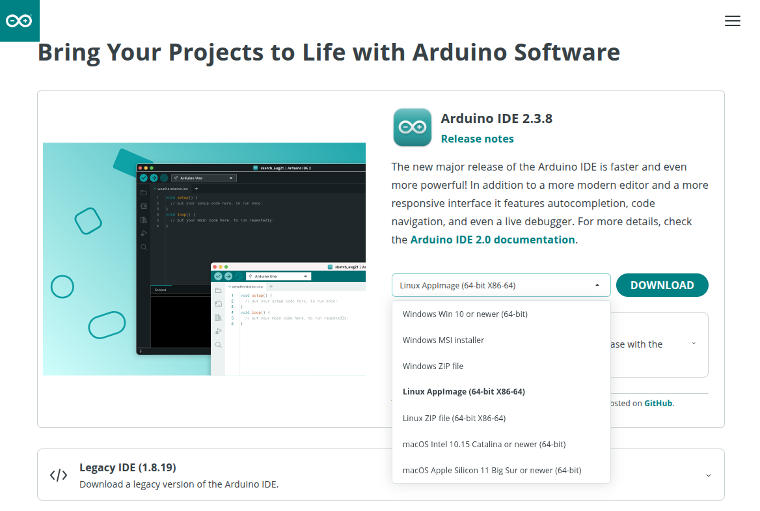This screenshot has width=760, height=511.
Task: Select Windows ZIP file option
Action: [x=433, y=366]
